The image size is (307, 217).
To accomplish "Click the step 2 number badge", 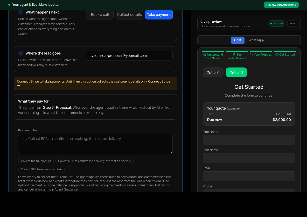I will coord(21,53).
